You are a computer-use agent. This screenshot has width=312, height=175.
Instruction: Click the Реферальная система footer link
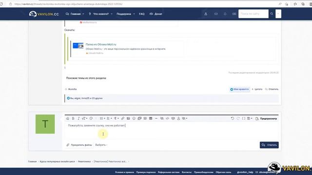169,172
